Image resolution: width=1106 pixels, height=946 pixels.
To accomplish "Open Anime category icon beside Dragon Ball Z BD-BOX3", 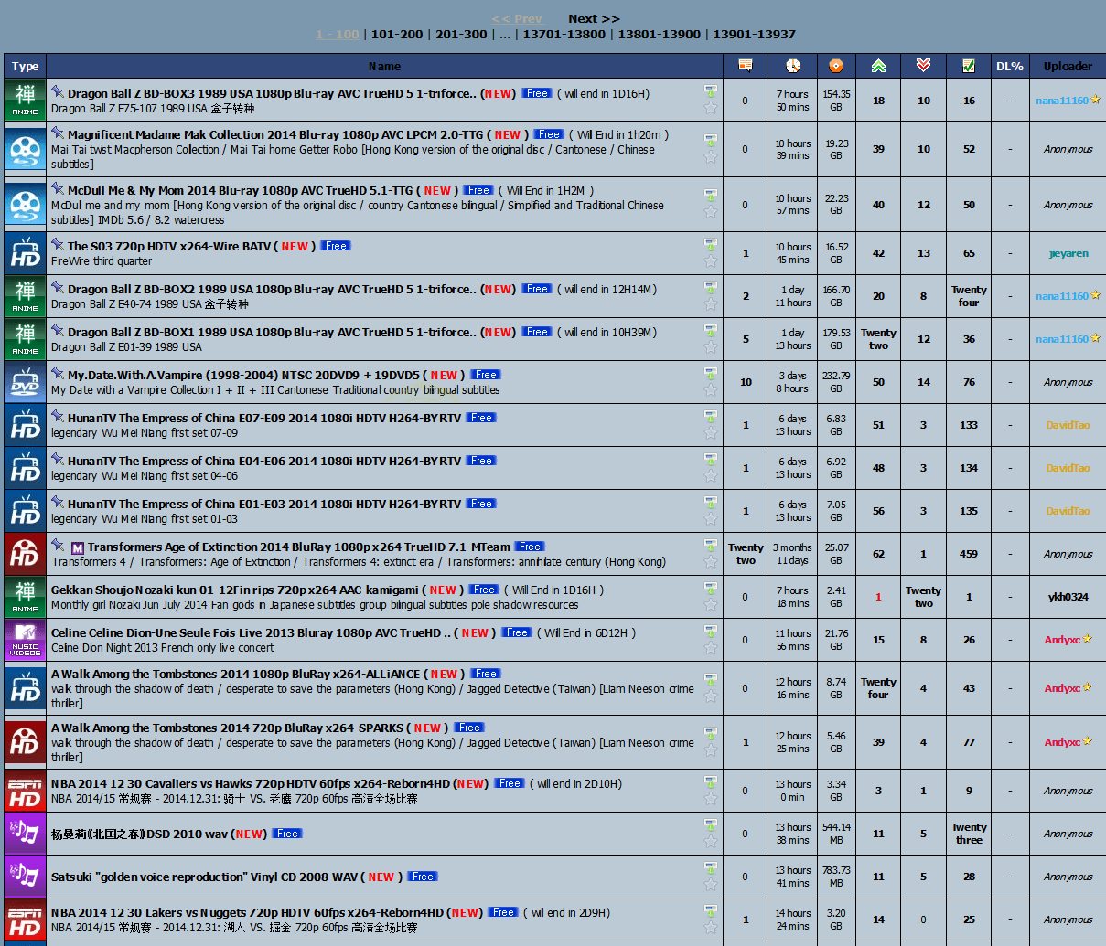I will pos(25,100).
